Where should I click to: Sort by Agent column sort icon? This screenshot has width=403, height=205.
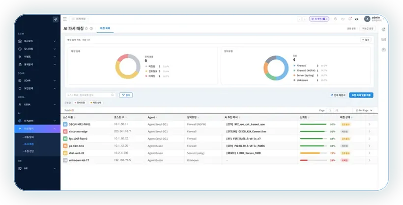[157, 118]
